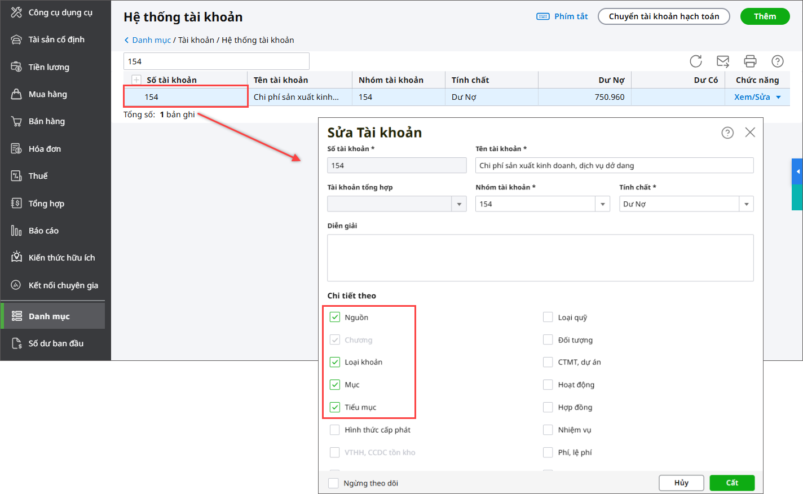Click the Phím tắt keyboard shortcut icon
The height and width of the screenshot is (494, 803).
542,16
